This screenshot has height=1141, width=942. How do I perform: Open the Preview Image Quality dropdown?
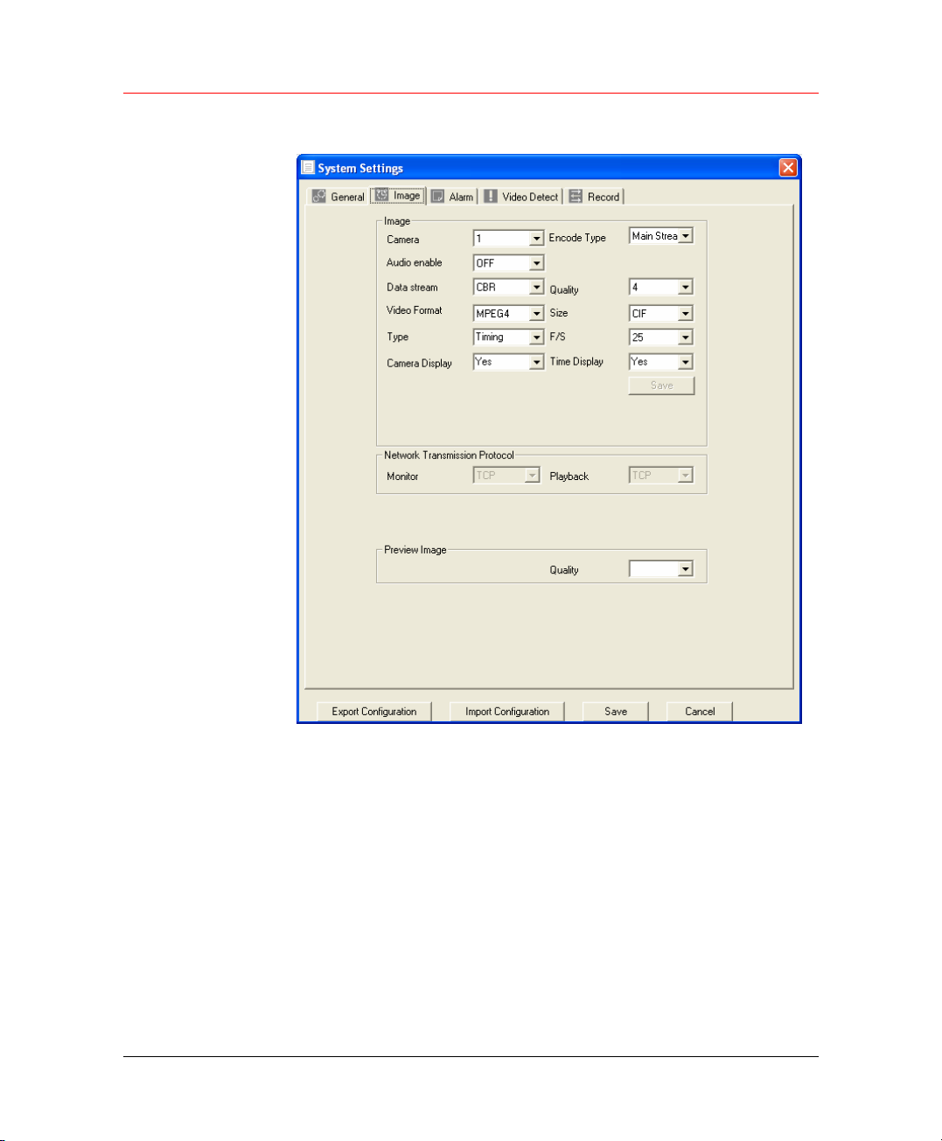pyautogui.click(x=686, y=569)
